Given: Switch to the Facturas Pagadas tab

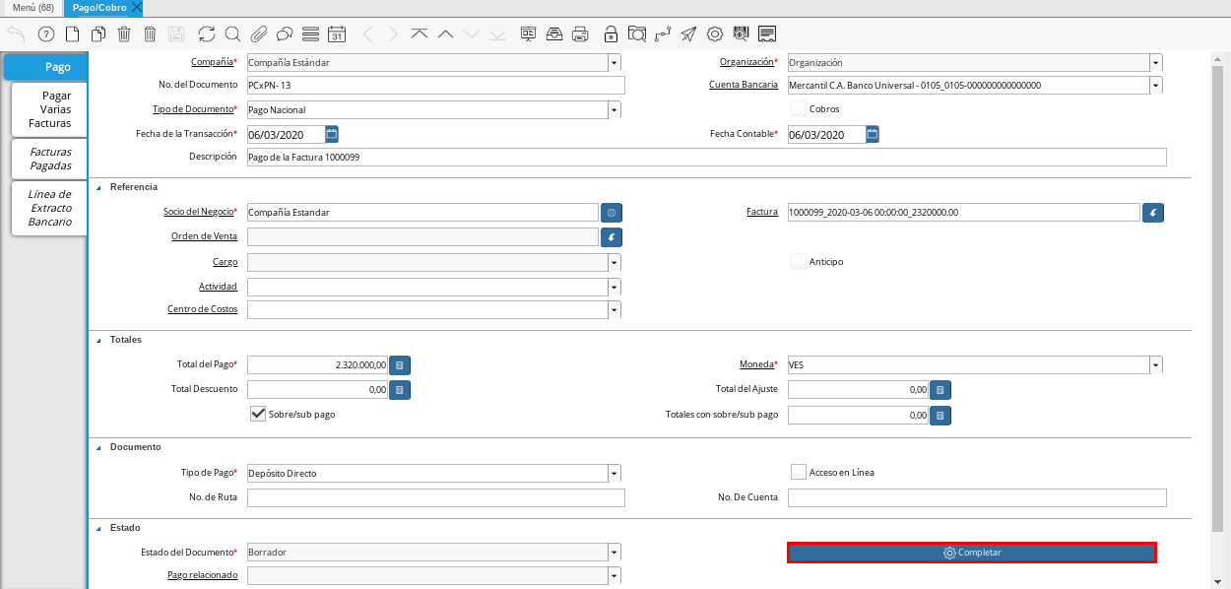Looking at the screenshot, I should (50, 159).
